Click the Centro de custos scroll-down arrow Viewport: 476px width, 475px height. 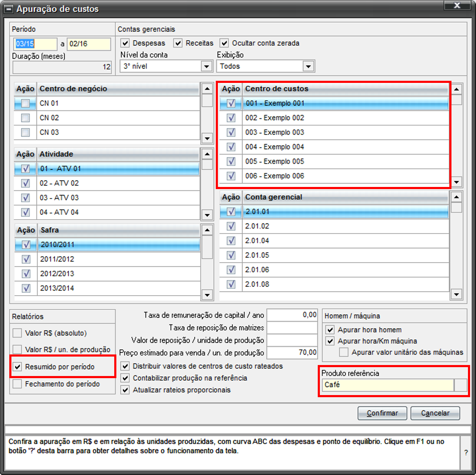click(x=457, y=182)
